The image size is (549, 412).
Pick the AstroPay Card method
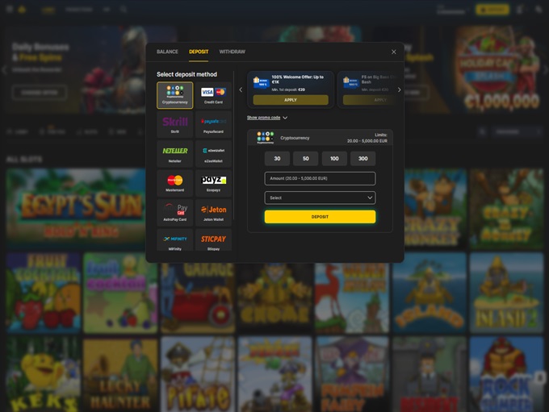point(174,212)
